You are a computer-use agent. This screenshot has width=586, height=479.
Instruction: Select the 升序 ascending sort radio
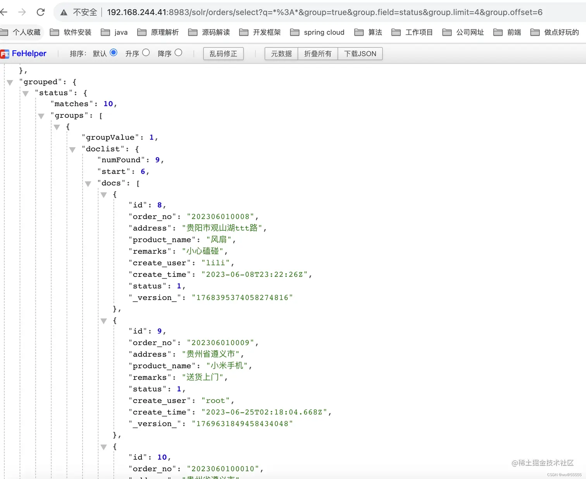click(146, 53)
